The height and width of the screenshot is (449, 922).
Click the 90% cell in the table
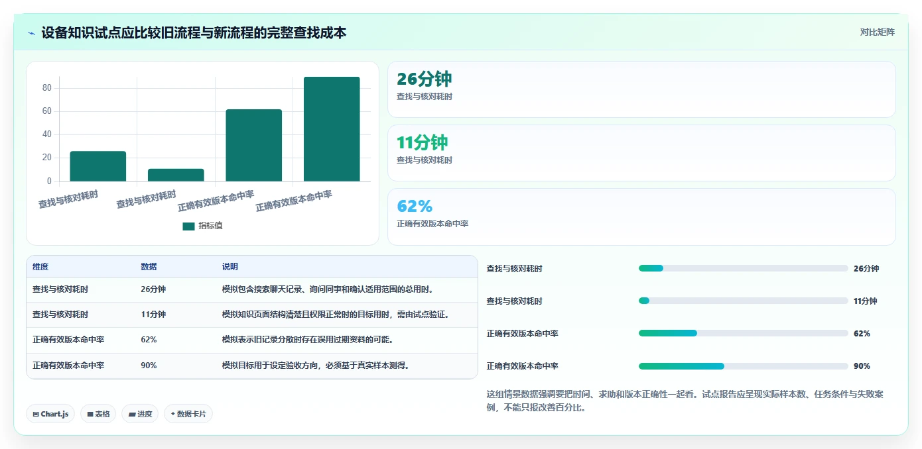click(x=149, y=366)
